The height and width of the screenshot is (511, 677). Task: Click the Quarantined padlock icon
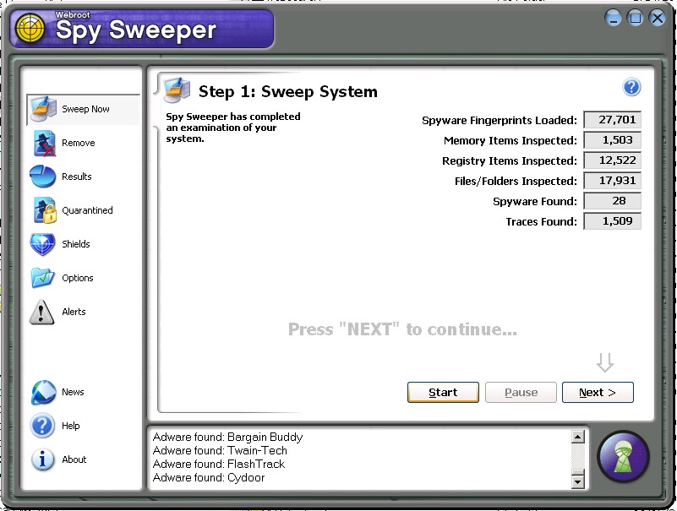click(x=45, y=210)
